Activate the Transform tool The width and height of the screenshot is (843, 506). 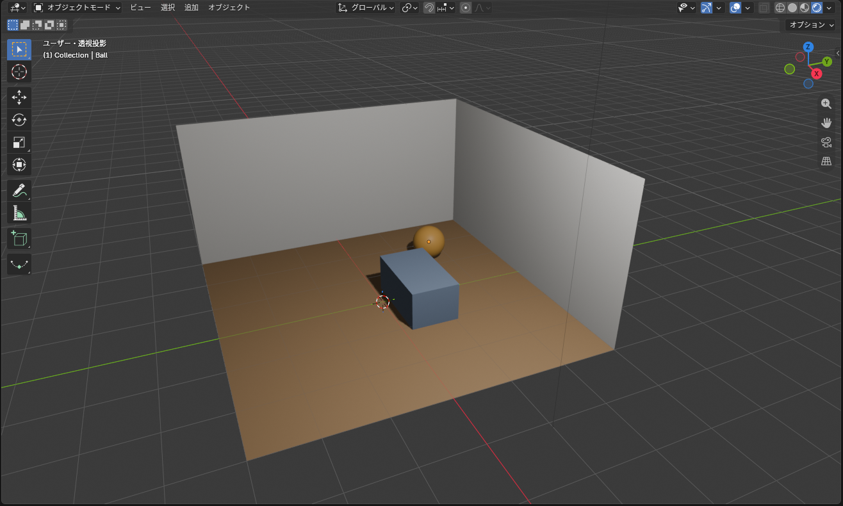pyautogui.click(x=19, y=165)
